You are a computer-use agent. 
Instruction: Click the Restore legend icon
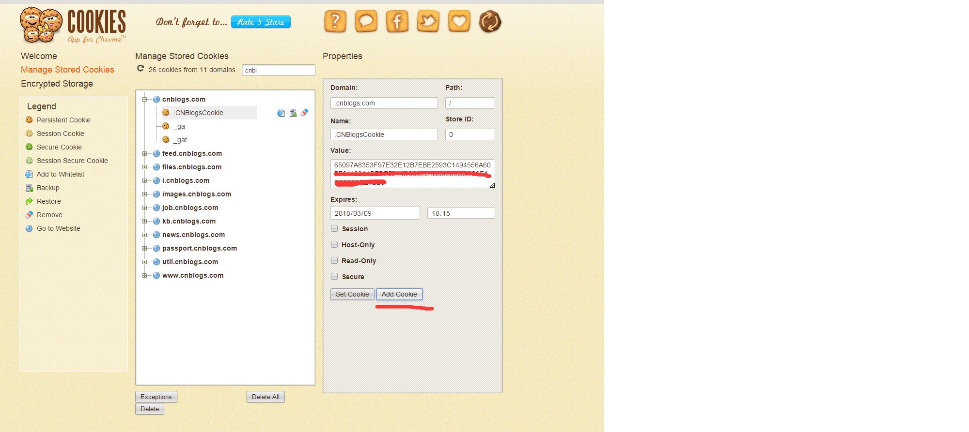(x=29, y=201)
